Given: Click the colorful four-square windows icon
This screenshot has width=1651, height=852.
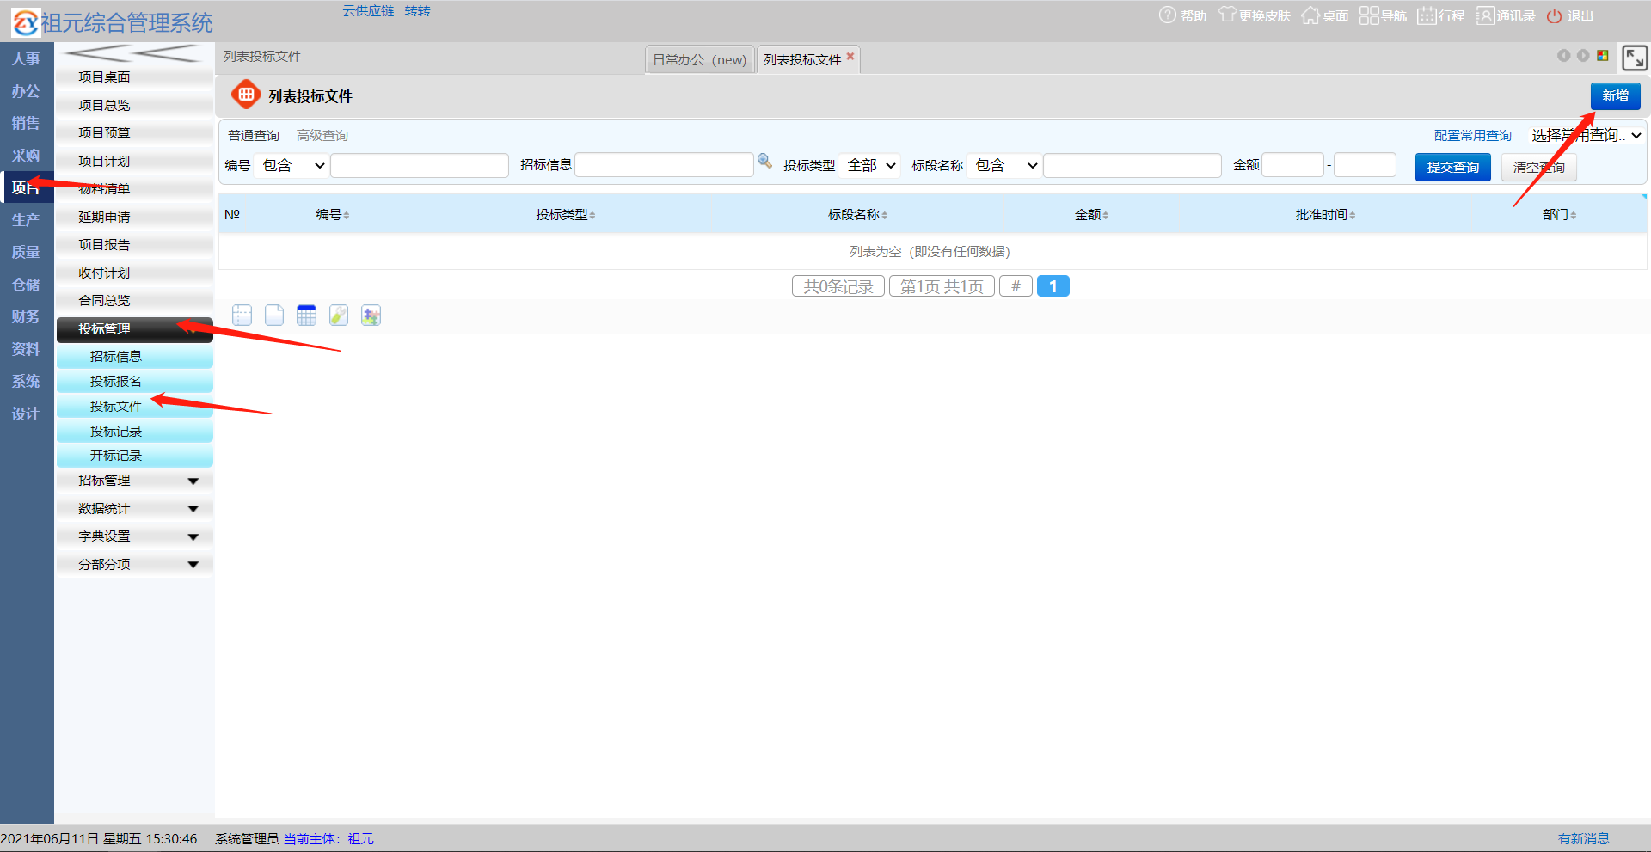Looking at the screenshot, I should click(x=1603, y=56).
